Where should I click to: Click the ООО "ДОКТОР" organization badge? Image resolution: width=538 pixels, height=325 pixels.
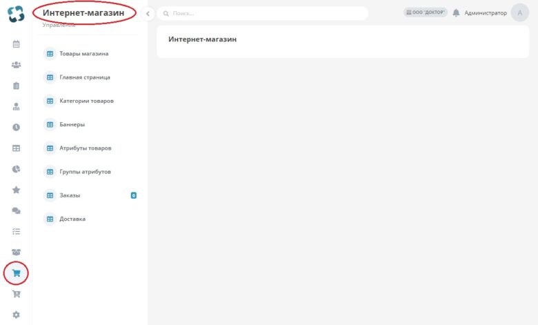[425, 12]
